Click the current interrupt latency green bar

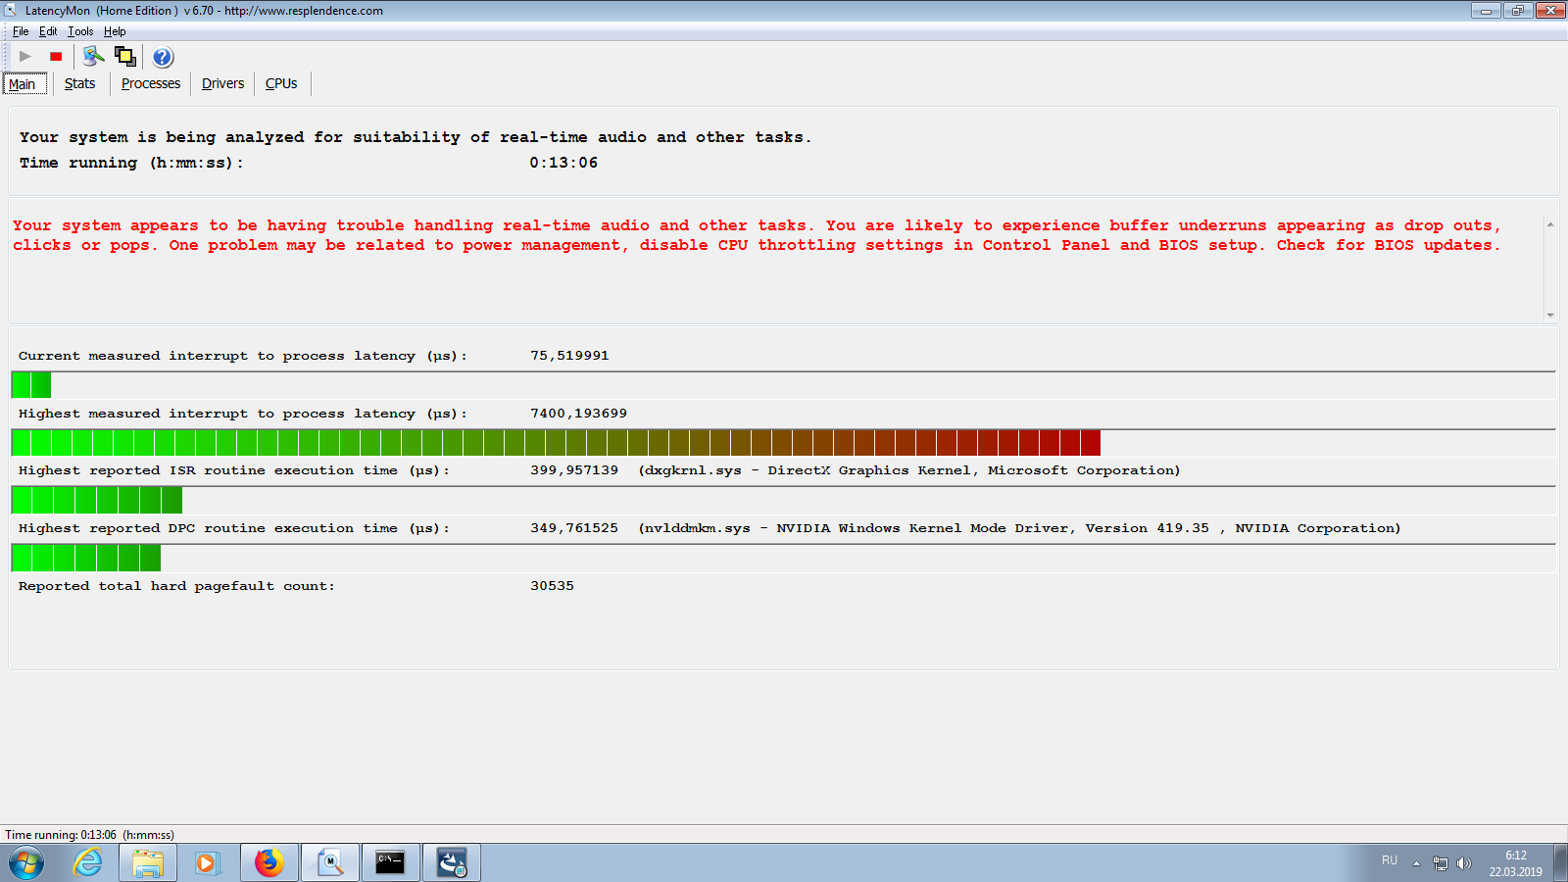[31, 385]
